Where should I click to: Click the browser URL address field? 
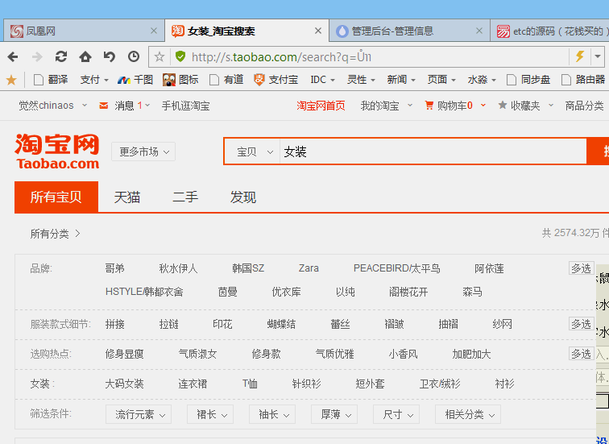coord(371,57)
